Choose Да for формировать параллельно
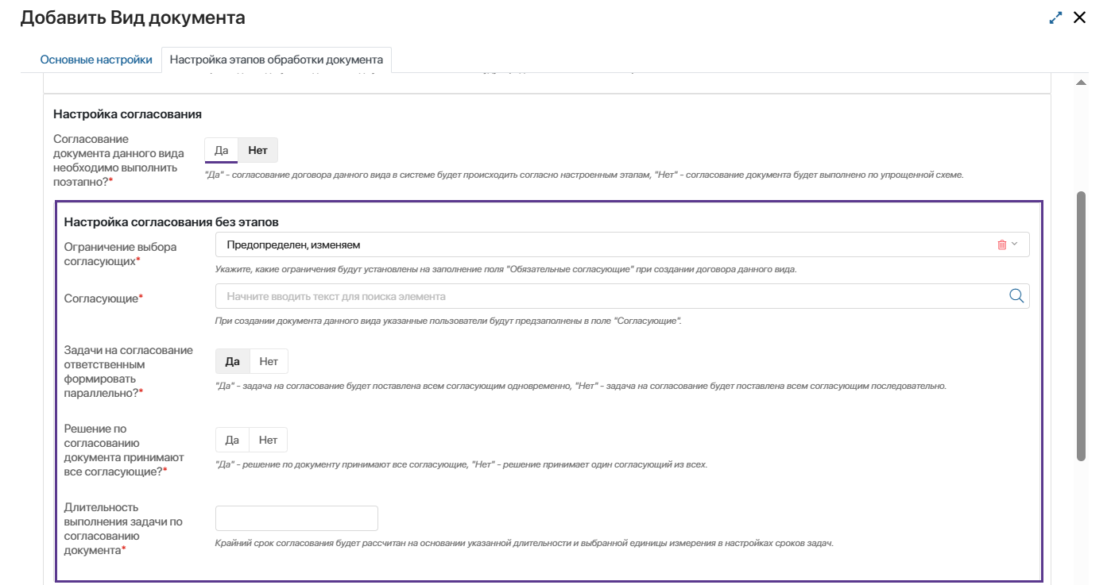 (232, 361)
